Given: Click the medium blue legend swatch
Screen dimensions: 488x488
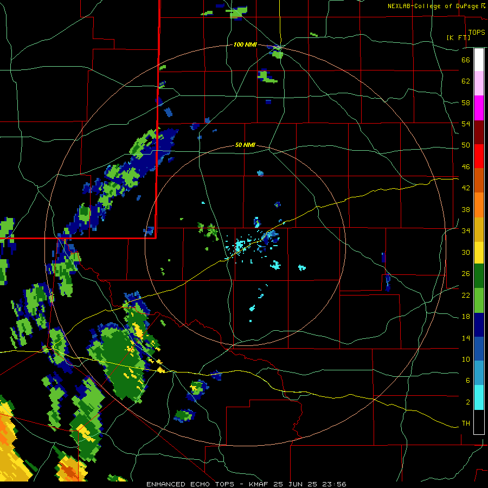Looking at the screenshot, I should click(x=479, y=349).
